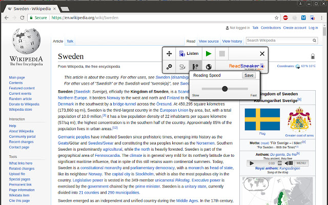The width and height of the screenshot is (328, 205).
Task: Click the Listen button in ReadSpeaker toolbar
Action: coord(189,53)
